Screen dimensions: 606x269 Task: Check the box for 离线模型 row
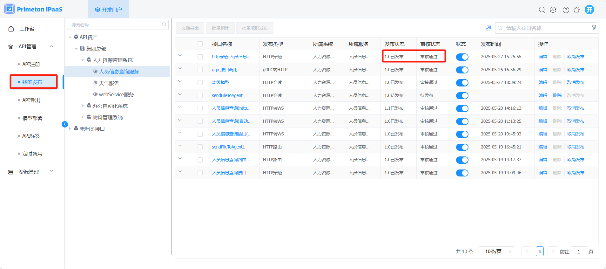[200, 83]
